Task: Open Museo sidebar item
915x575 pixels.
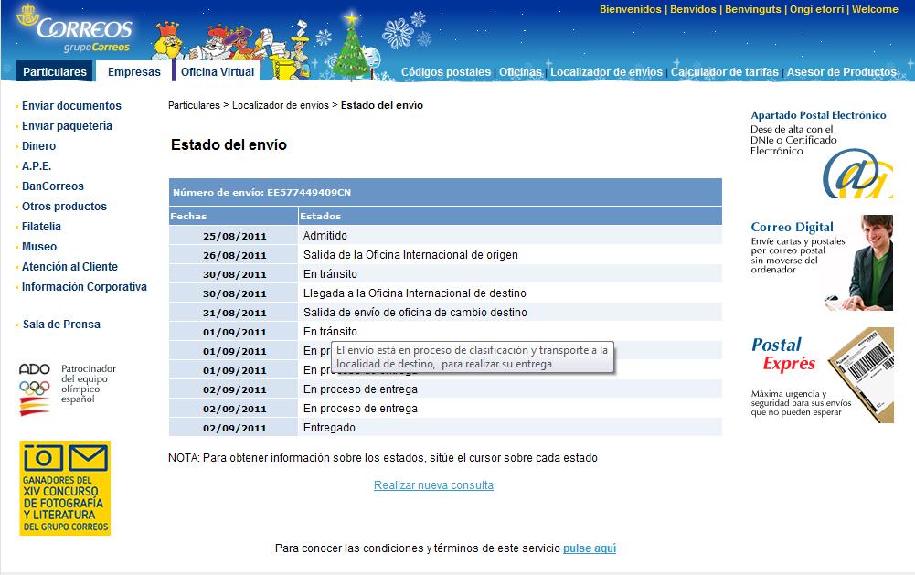Action: click(39, 246)
